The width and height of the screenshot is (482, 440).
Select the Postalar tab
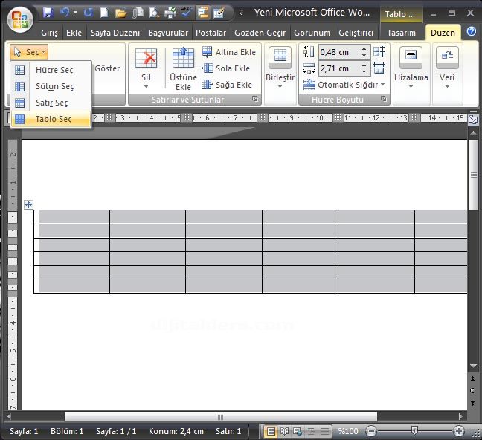click(211, 33)
